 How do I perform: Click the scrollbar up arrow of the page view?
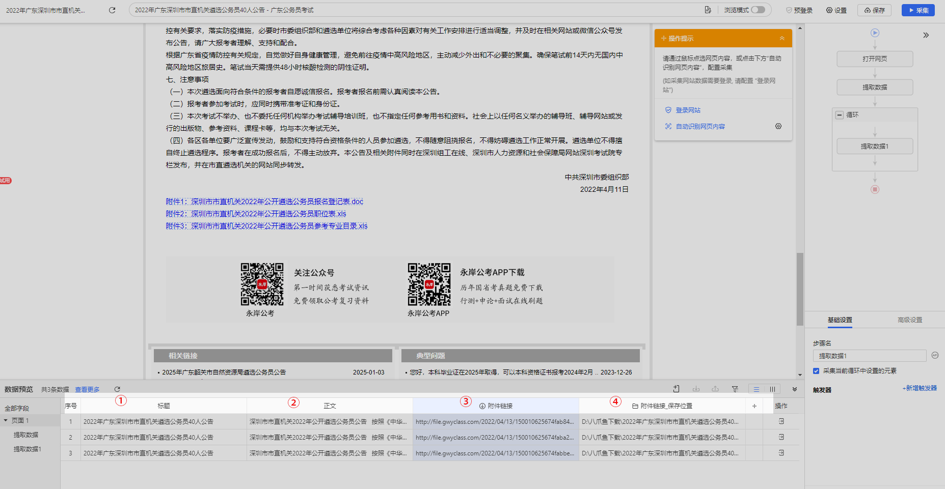(x=800, y=27)
